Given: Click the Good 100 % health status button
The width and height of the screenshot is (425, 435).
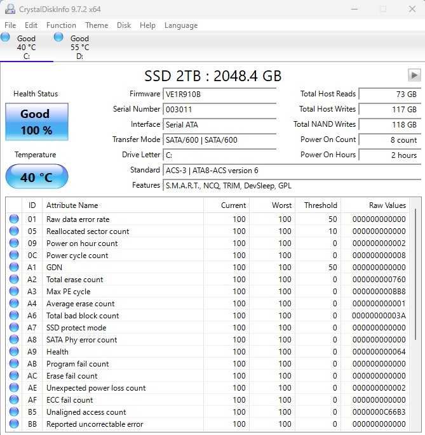Looking at the screenshot, I should point(37,122).
